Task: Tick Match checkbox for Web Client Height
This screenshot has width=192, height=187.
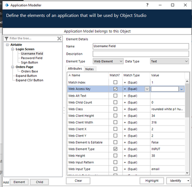Action: (x=115, y=115)
